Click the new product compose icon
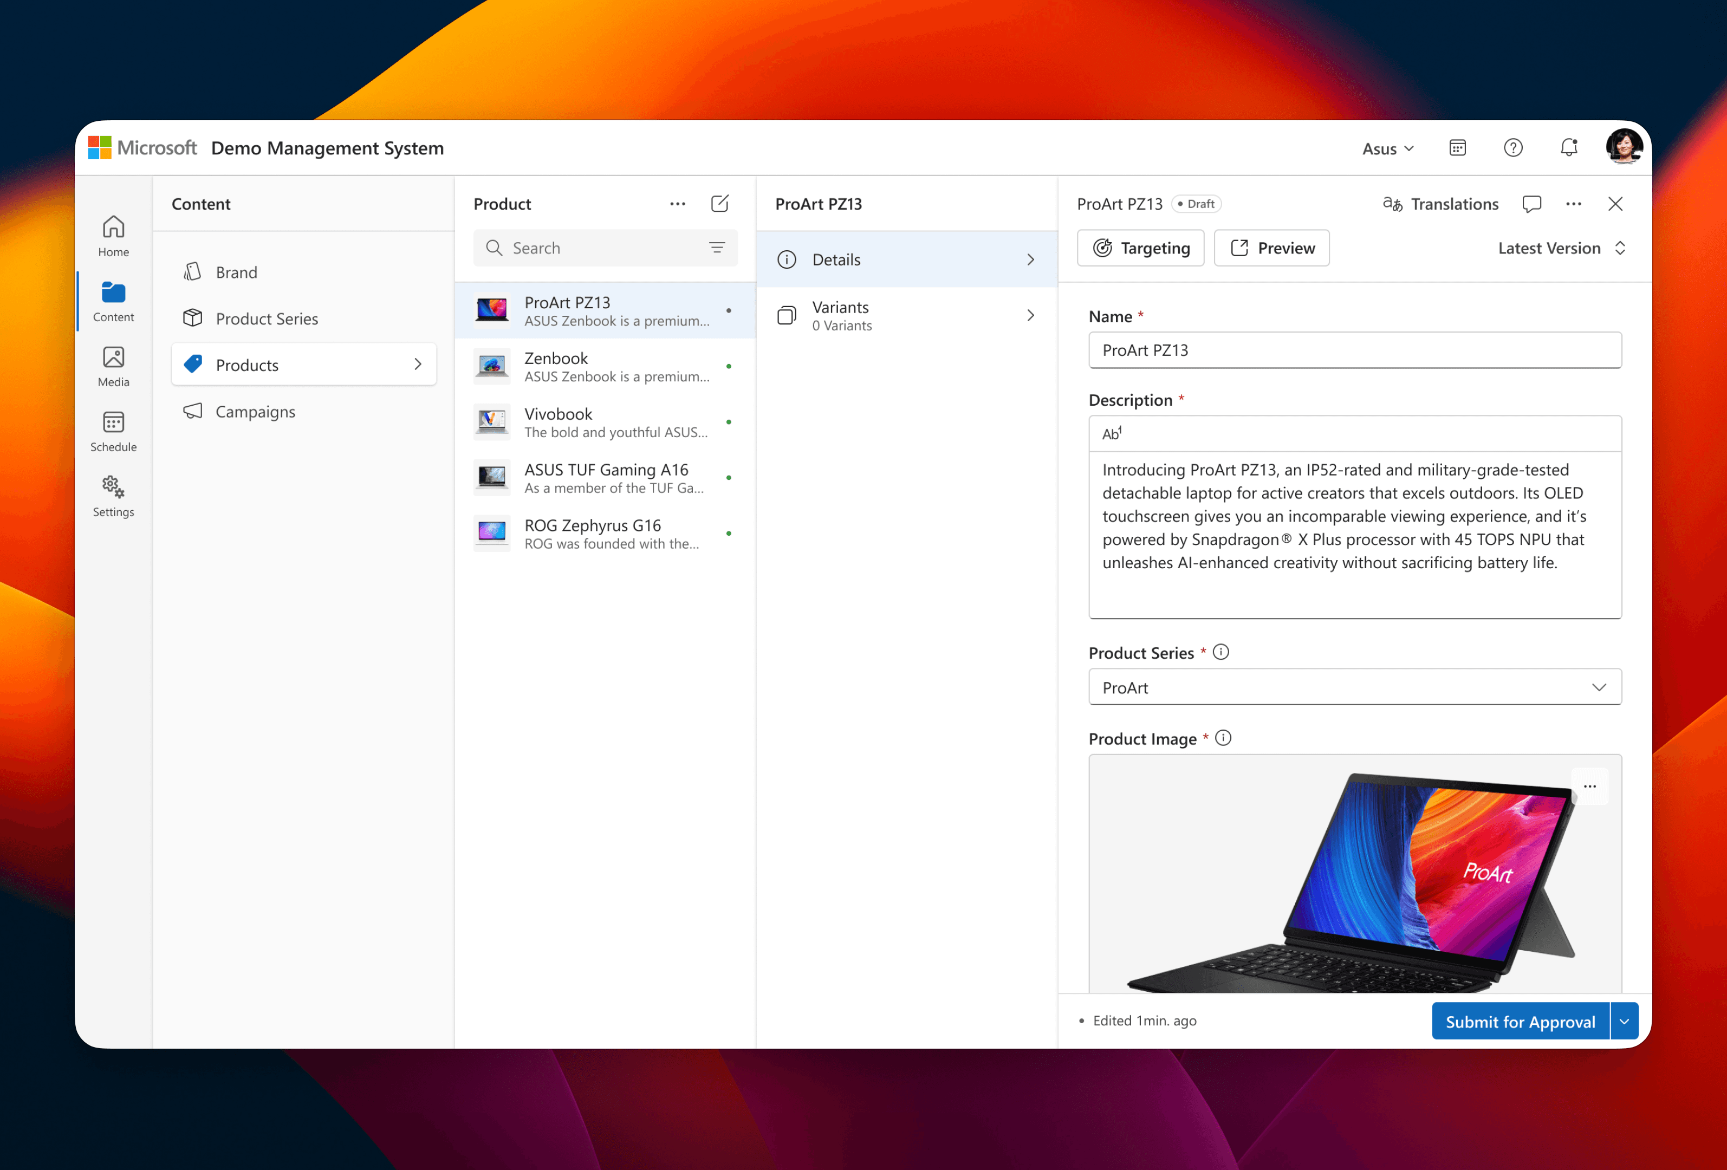The image size is (1727, 1170). pos(719,204)
